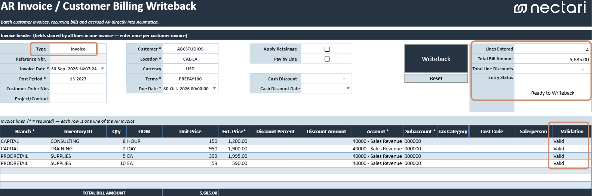Click the empty Reference Nbr. field
Screen dimensions: 592x196
[x=78, y=59]
